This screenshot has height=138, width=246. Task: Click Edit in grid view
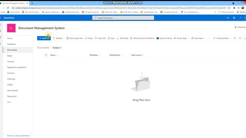75,38
